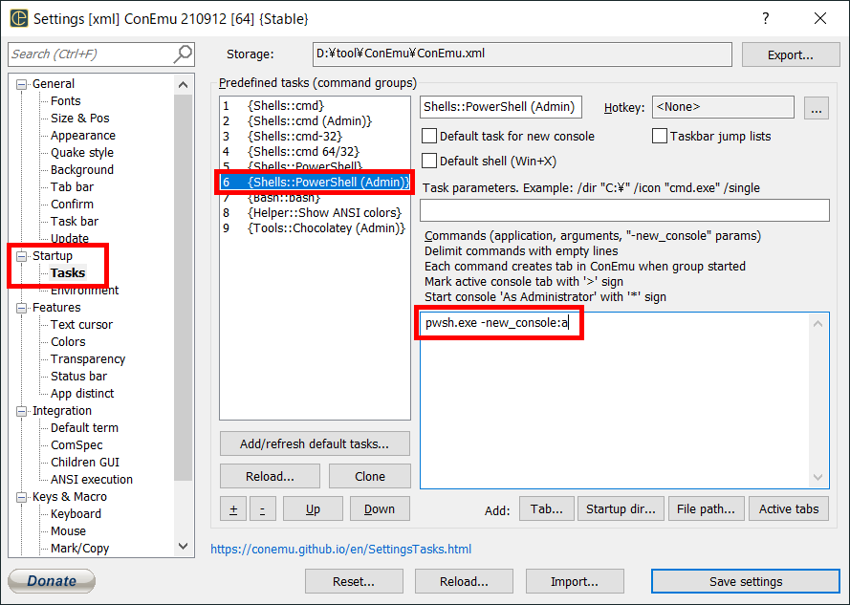This screenshot has height=605, width=850.
Task: Open the Fonts settings page
Action: coord(66,101)
